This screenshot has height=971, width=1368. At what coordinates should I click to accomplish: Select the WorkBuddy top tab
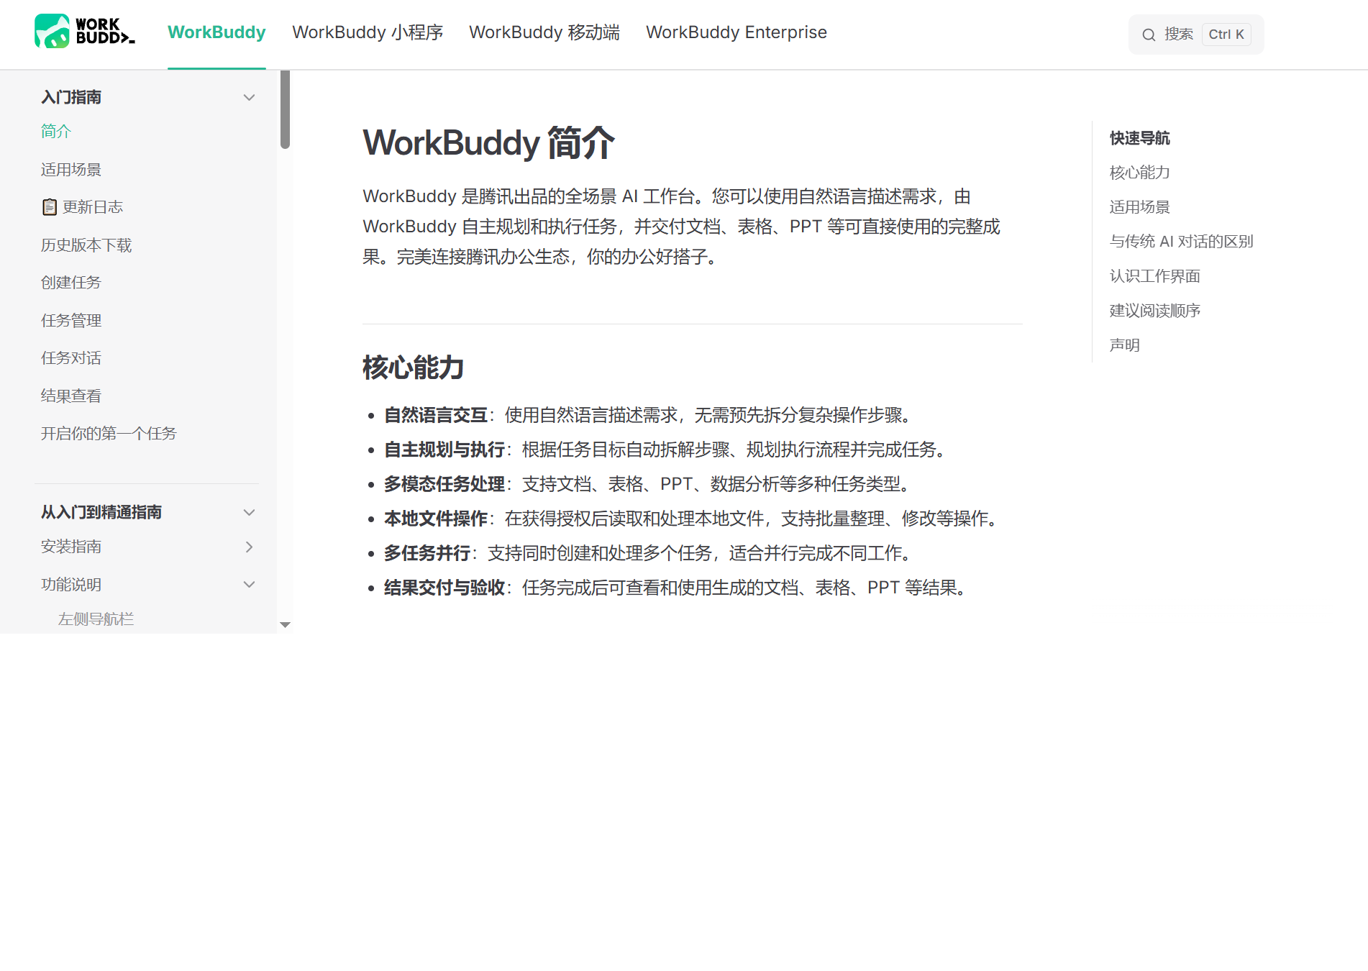pos(216,32)
